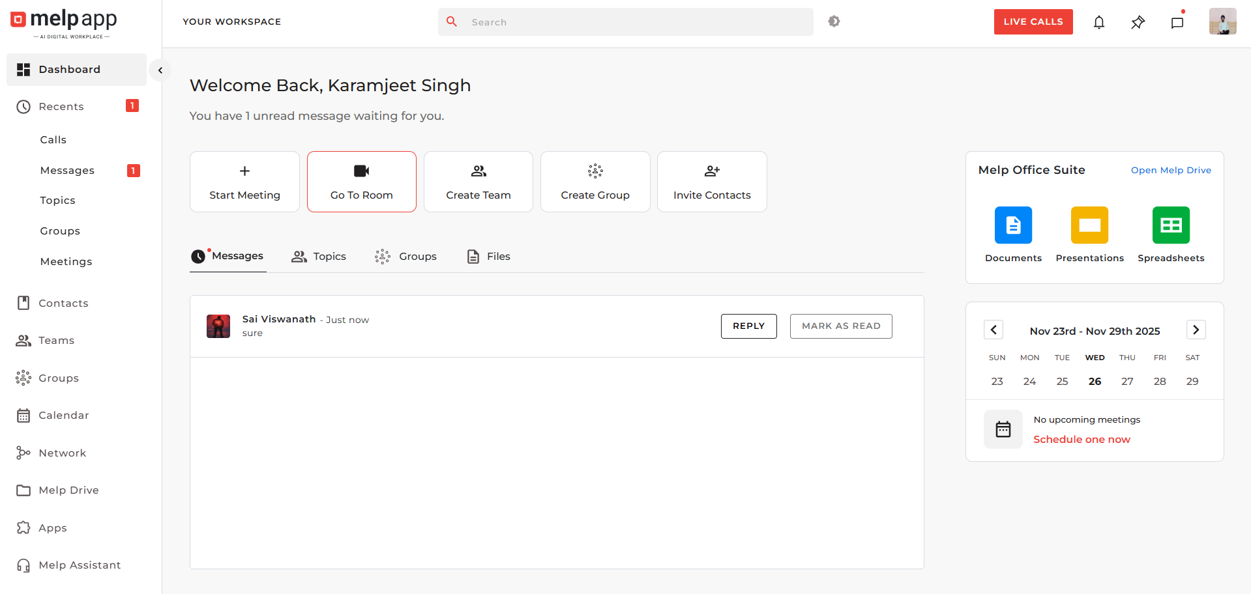Click the Schedule one now link
Viewport: 1251px width, 594px height.
[x=1082, y=440]
